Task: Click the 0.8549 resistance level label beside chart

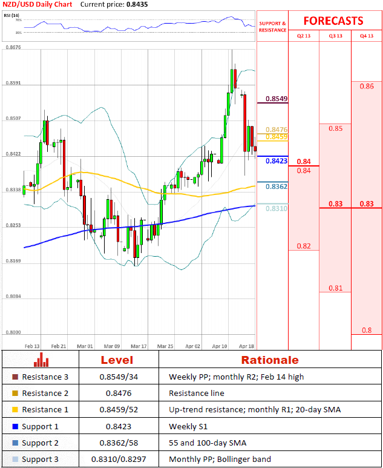Action: (277, 99)
